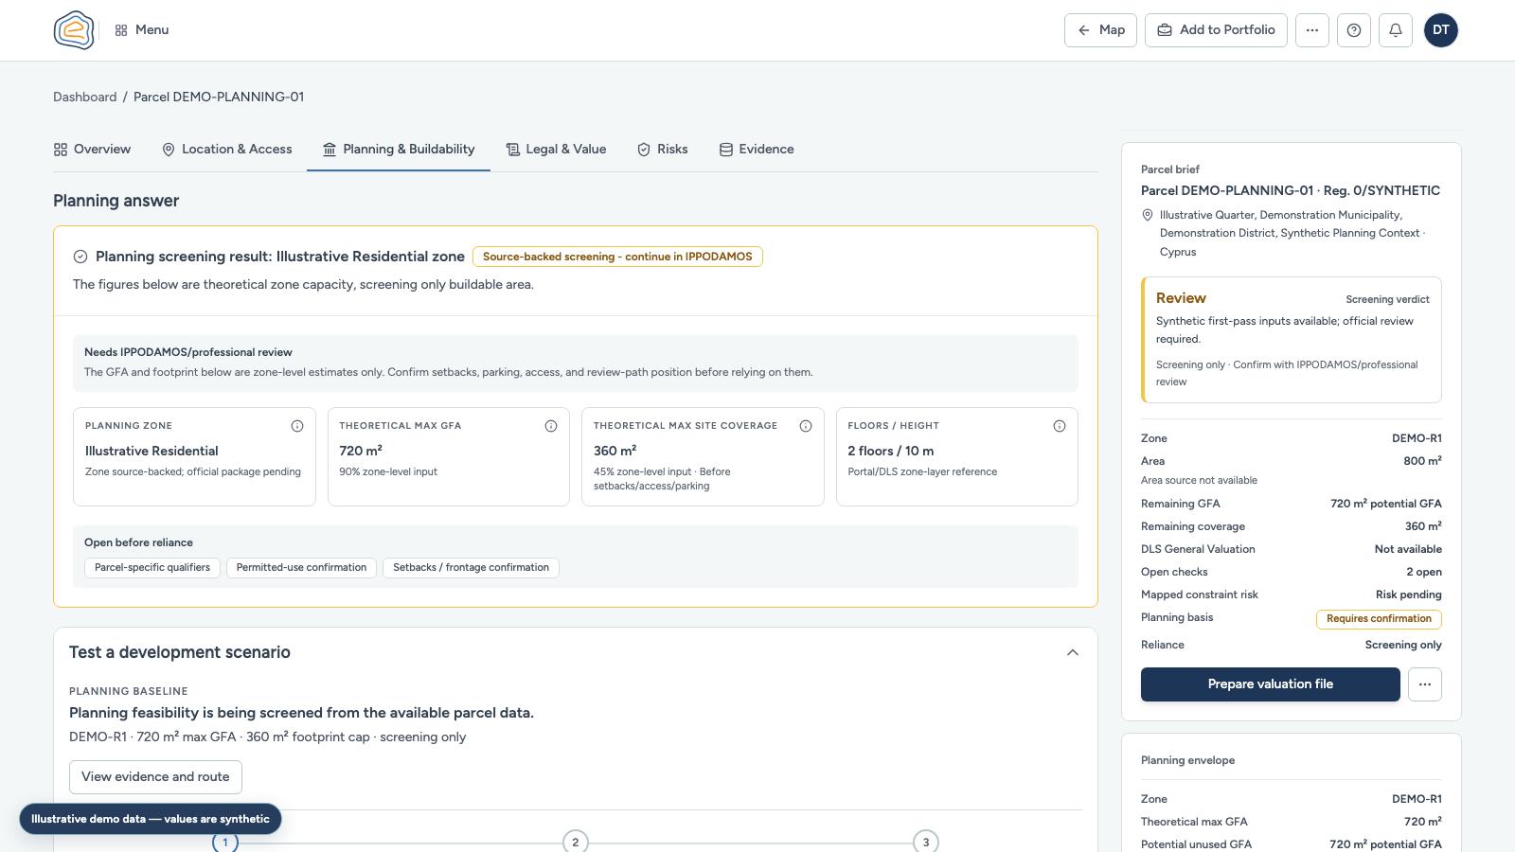Click Permitted-use confirmation chip
The width and height of the screenshot is (1515, 852).
click(x=301, y=568)
